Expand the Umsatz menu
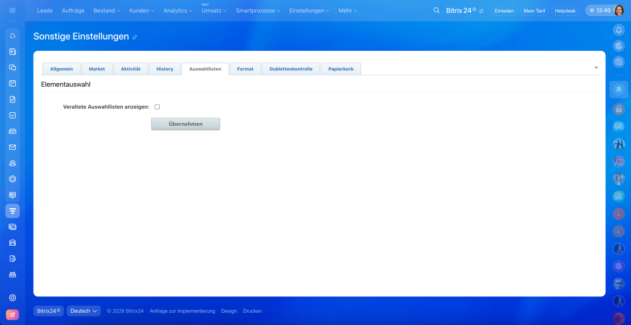 click(214, 10)
